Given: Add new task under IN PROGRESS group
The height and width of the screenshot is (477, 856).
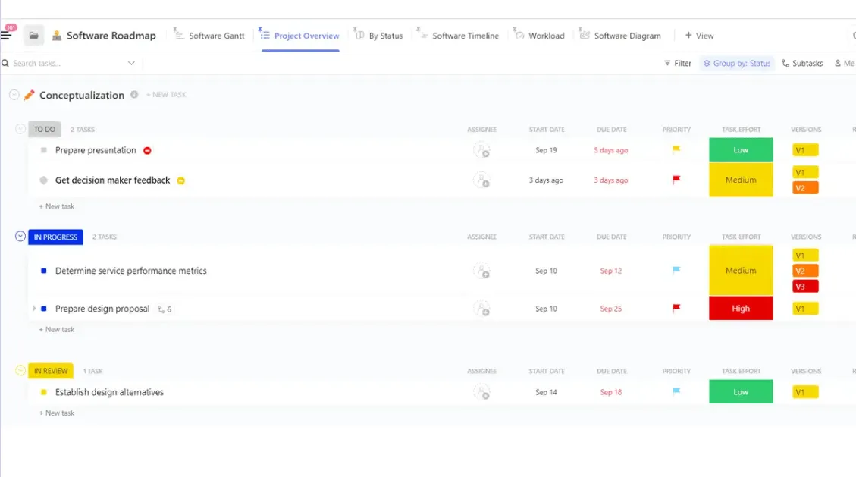Looking at the screenshot, I should coord(57,330).
